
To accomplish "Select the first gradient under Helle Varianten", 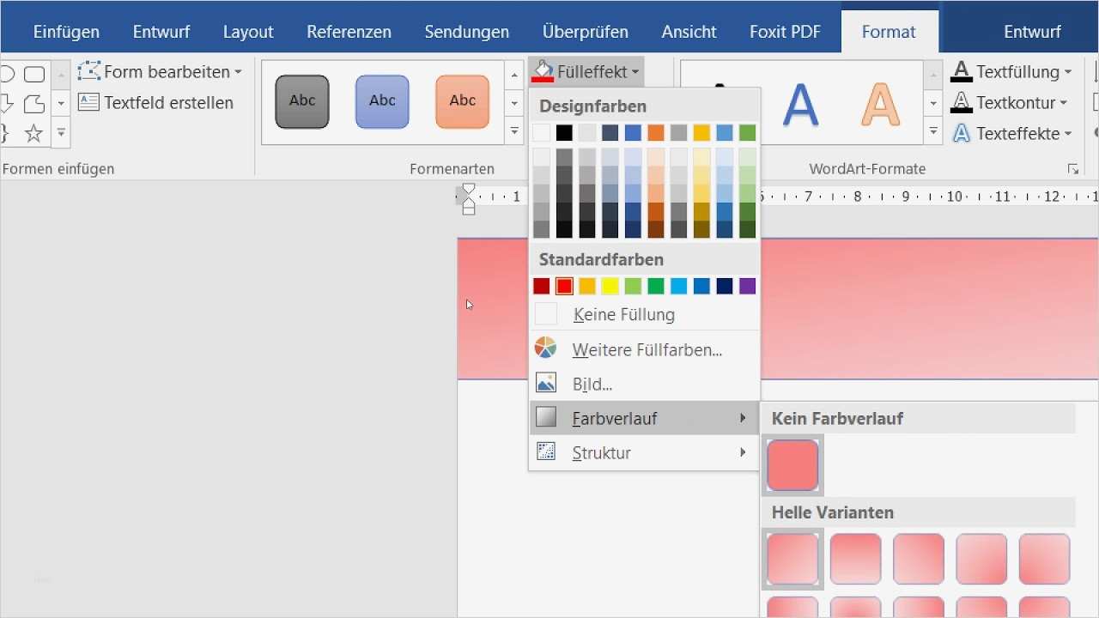I will 792,559.
